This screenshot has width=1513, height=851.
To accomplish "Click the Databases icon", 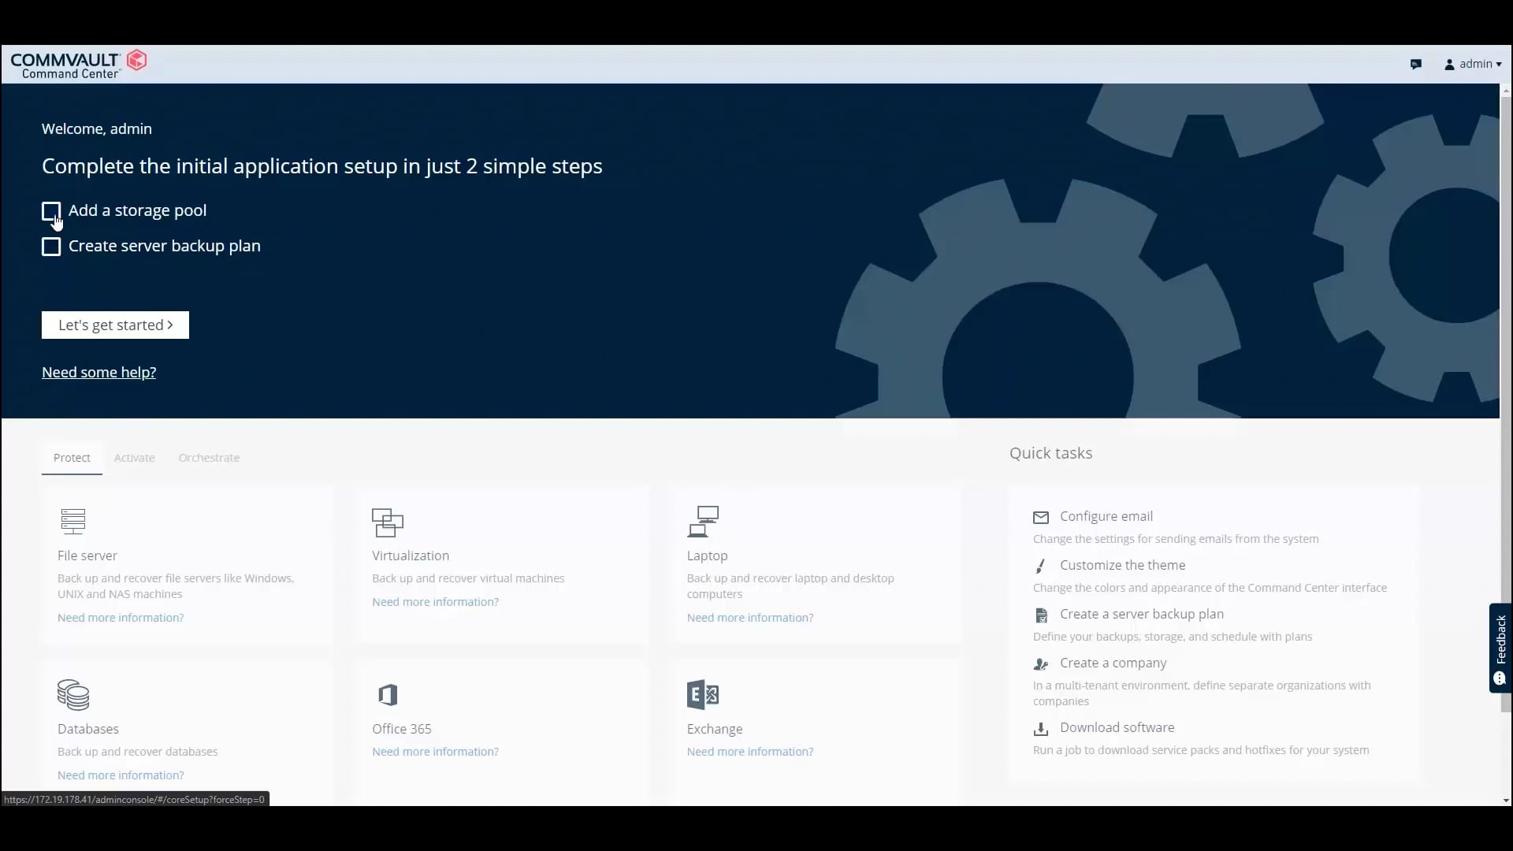I will pyautogui.click(x=73, y=694).
